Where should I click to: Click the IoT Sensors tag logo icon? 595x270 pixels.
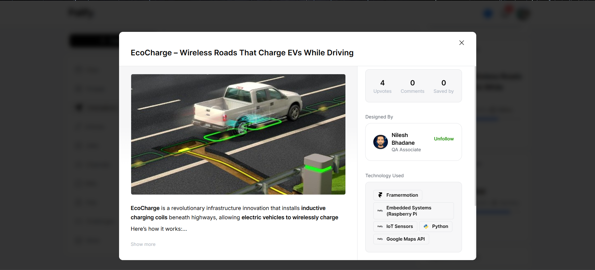tap(380, 226)
